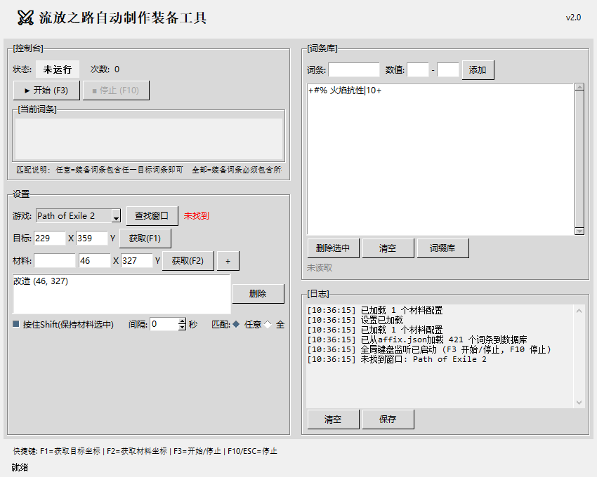Select the 任意 match mode option
The image size is (597, 477).
click(235, 323)
